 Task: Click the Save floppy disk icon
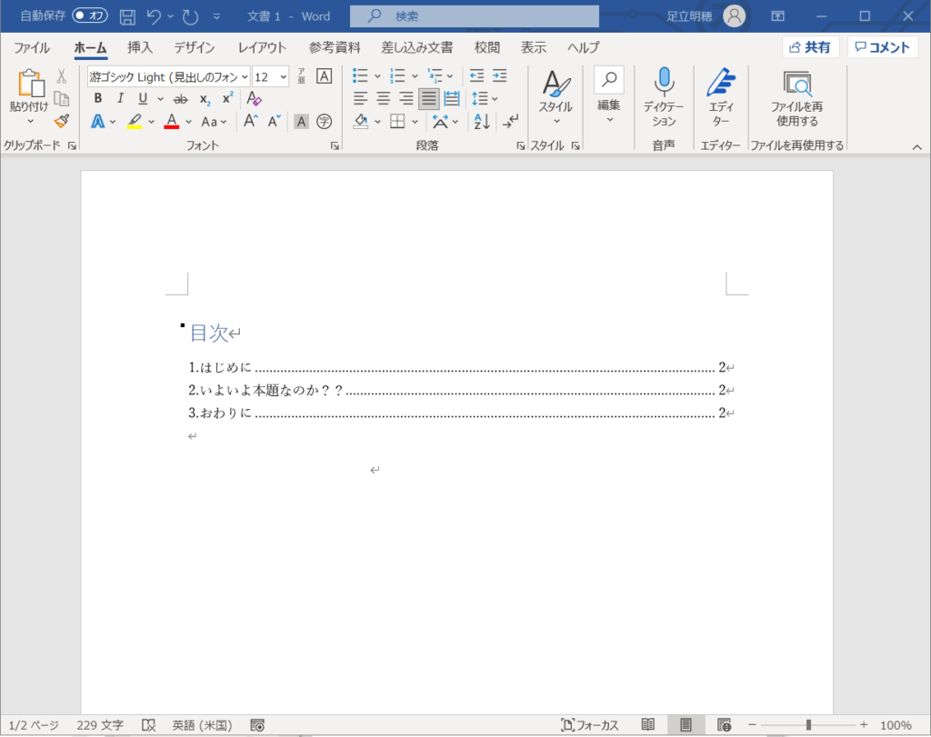click(127, 16)
